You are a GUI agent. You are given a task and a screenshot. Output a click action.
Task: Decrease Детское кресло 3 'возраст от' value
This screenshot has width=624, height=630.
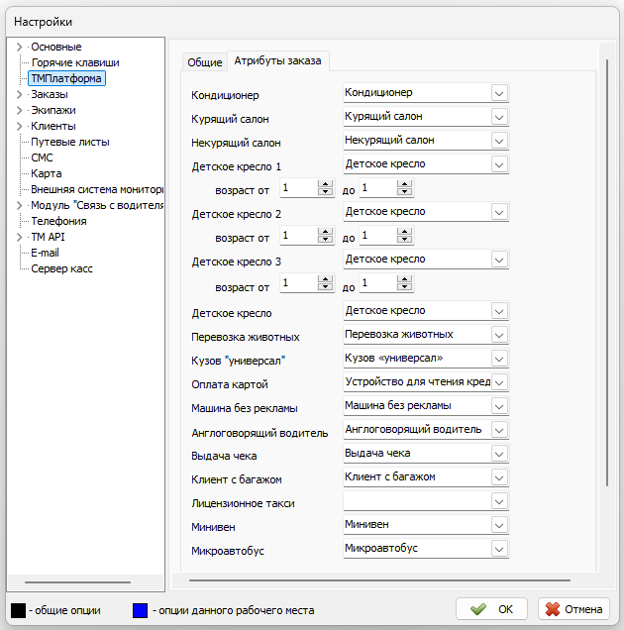coord(325,288)
